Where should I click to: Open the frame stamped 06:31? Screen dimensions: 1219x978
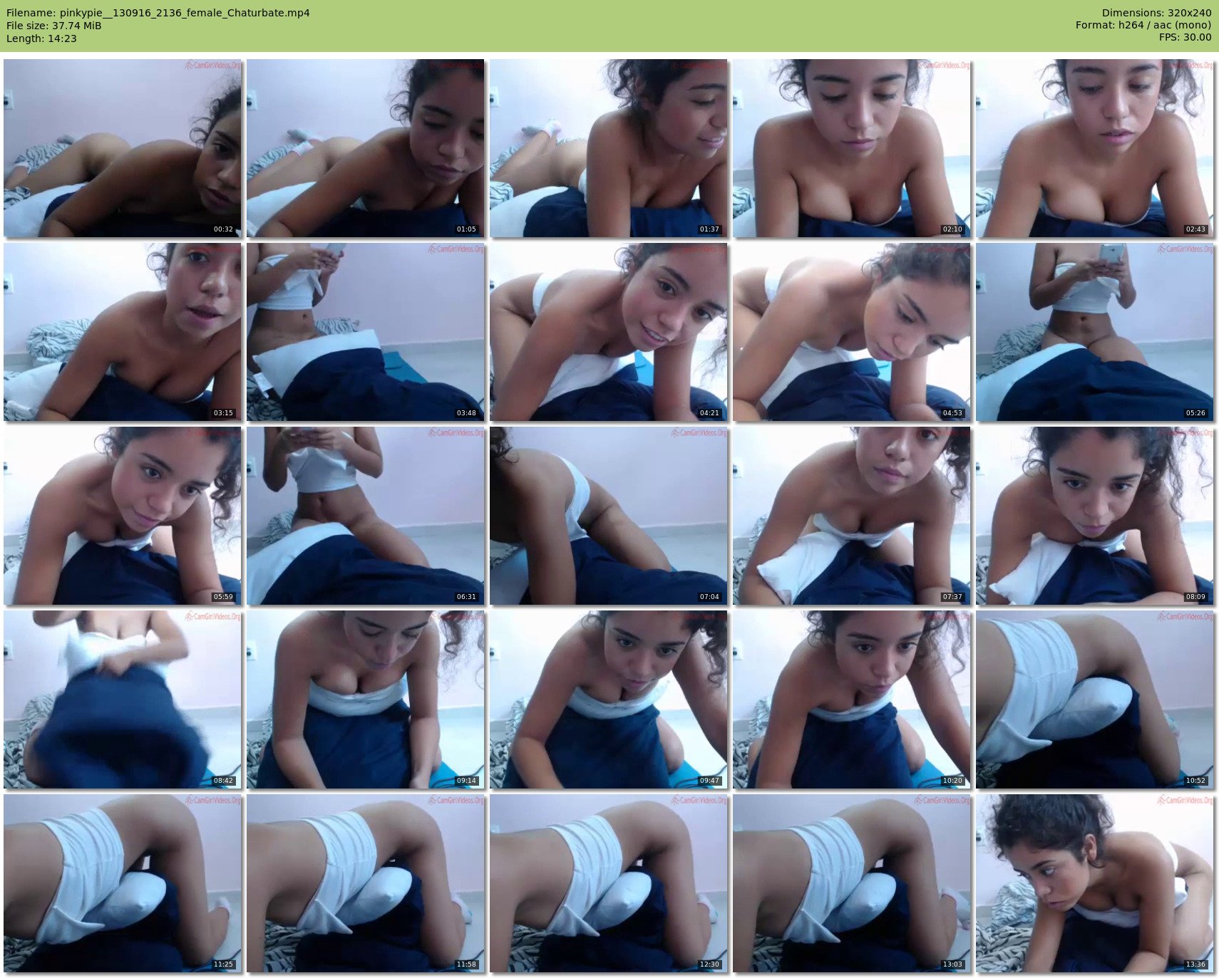click(x=366, y=516)
